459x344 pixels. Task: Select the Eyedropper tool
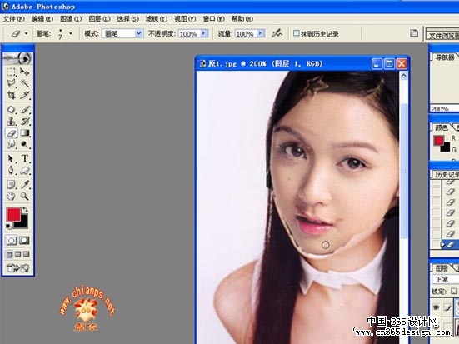(x=25, y=184)
